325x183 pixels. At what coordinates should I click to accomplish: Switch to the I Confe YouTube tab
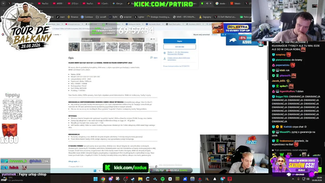pyautogui.click(x=103, y=4)
